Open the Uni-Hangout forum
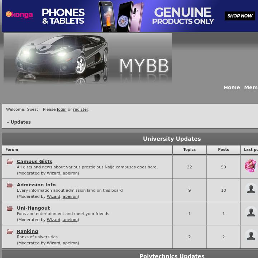The width and height of the screenshot is (258, 258). 33,208
